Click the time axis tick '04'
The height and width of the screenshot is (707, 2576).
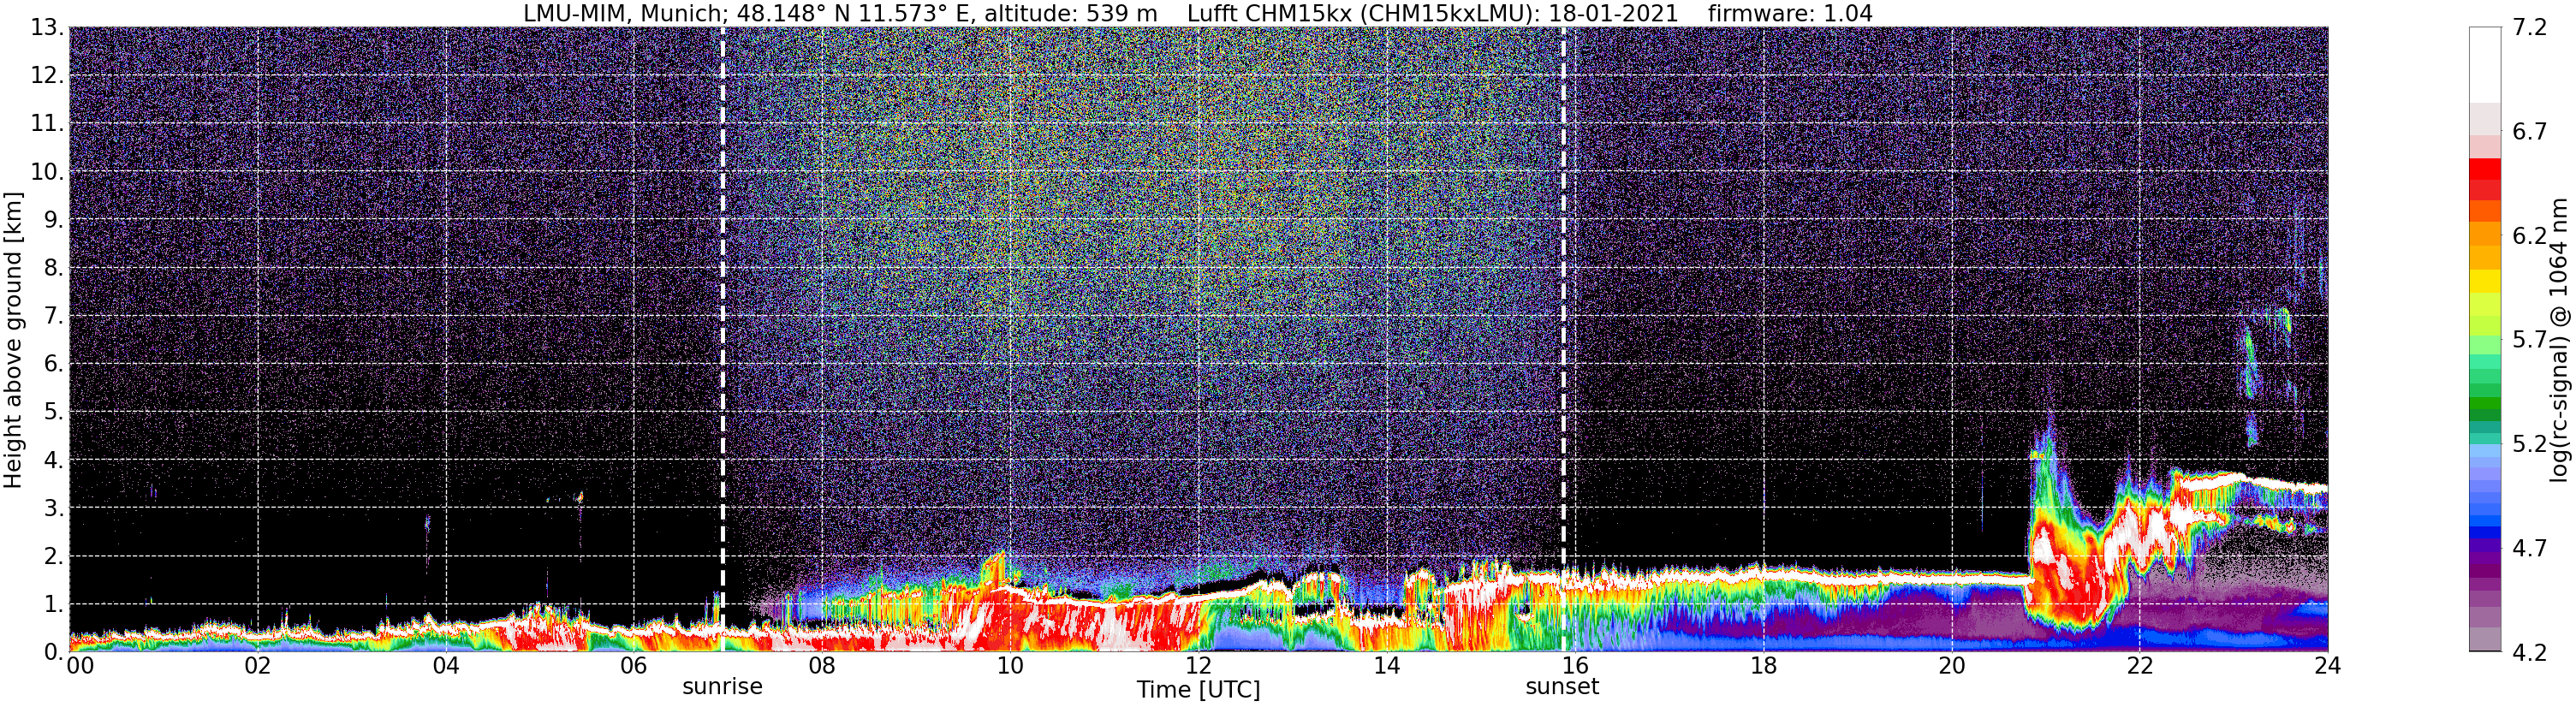click(x=446, y=666)
